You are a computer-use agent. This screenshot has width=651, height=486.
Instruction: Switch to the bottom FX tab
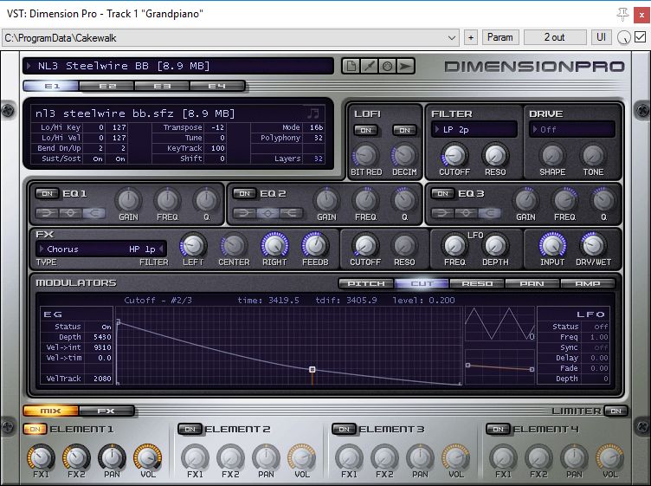pyautogui.click(x=106, y=411)
